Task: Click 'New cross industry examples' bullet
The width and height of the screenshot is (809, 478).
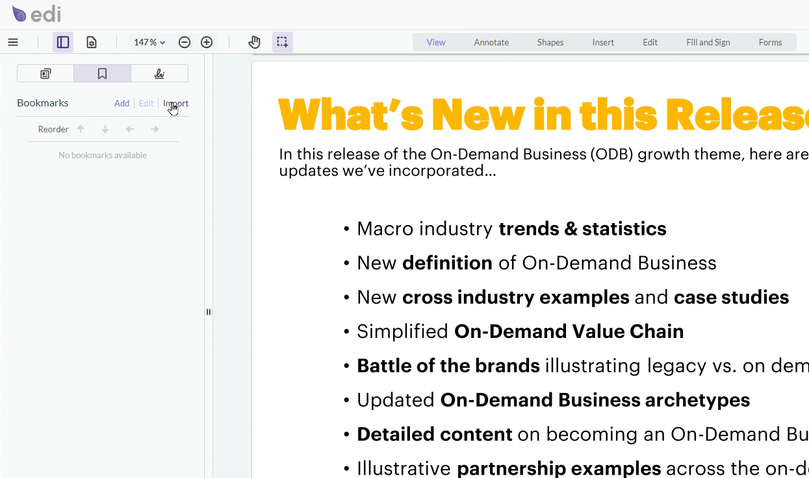Action: pyautogui.click(x=572, y=297)
